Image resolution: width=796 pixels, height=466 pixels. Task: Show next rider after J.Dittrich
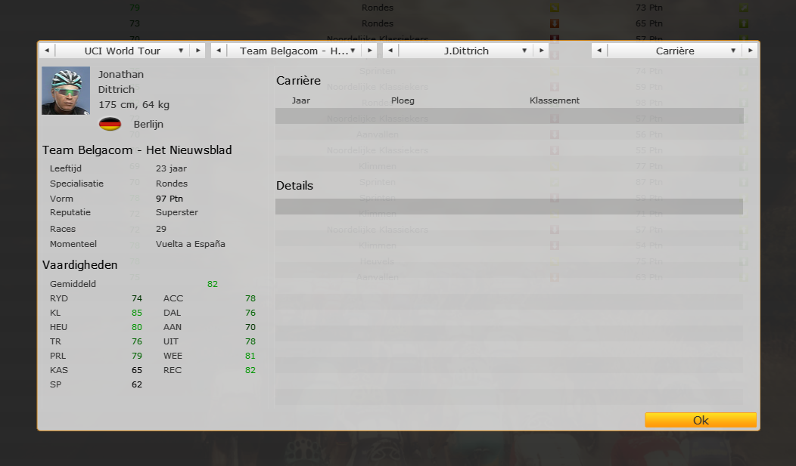[540, 51]
